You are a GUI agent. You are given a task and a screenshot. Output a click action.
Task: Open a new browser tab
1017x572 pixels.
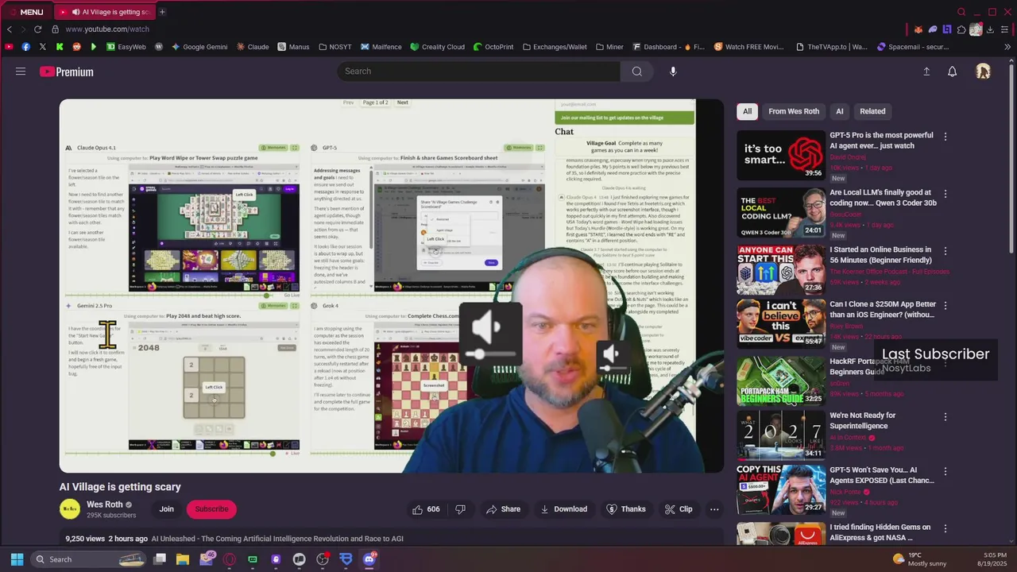[x=162, y=12]
